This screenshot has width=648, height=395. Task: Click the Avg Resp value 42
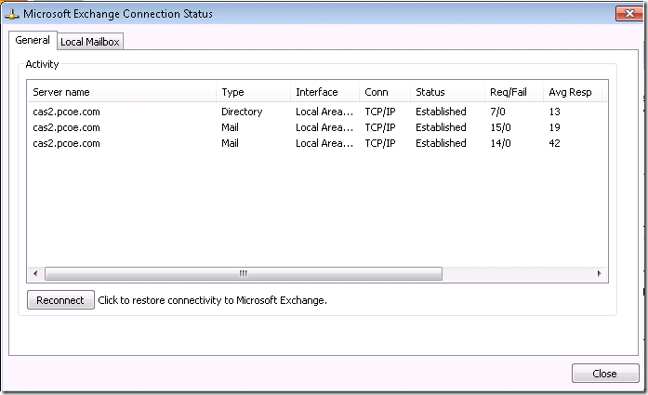[555, 143]
